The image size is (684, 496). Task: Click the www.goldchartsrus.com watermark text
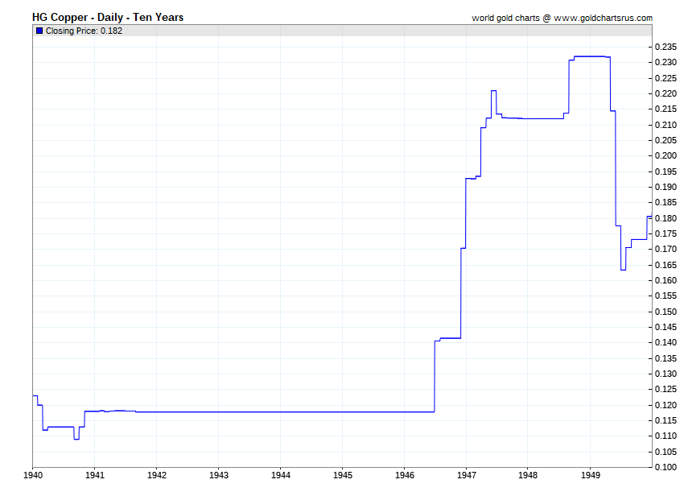point(603,18)
